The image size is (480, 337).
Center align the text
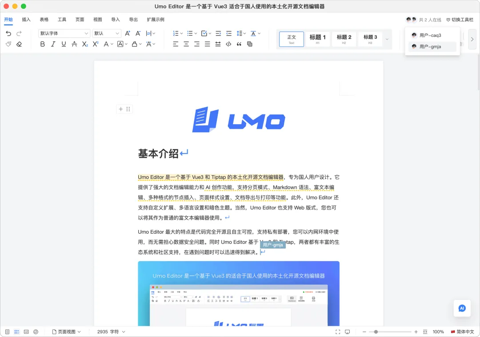tap(186, 44)
